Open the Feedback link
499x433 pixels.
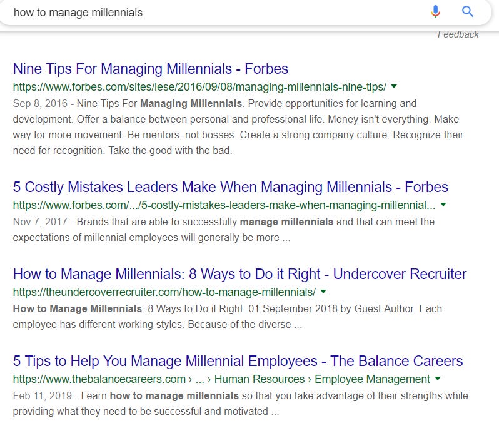[x=458, y=34]
